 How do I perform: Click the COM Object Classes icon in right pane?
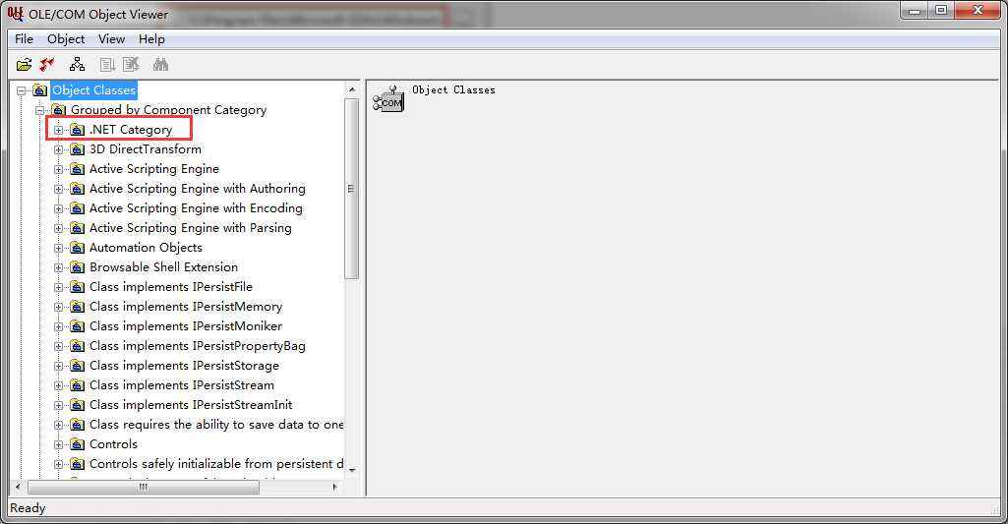click(388, 99)
